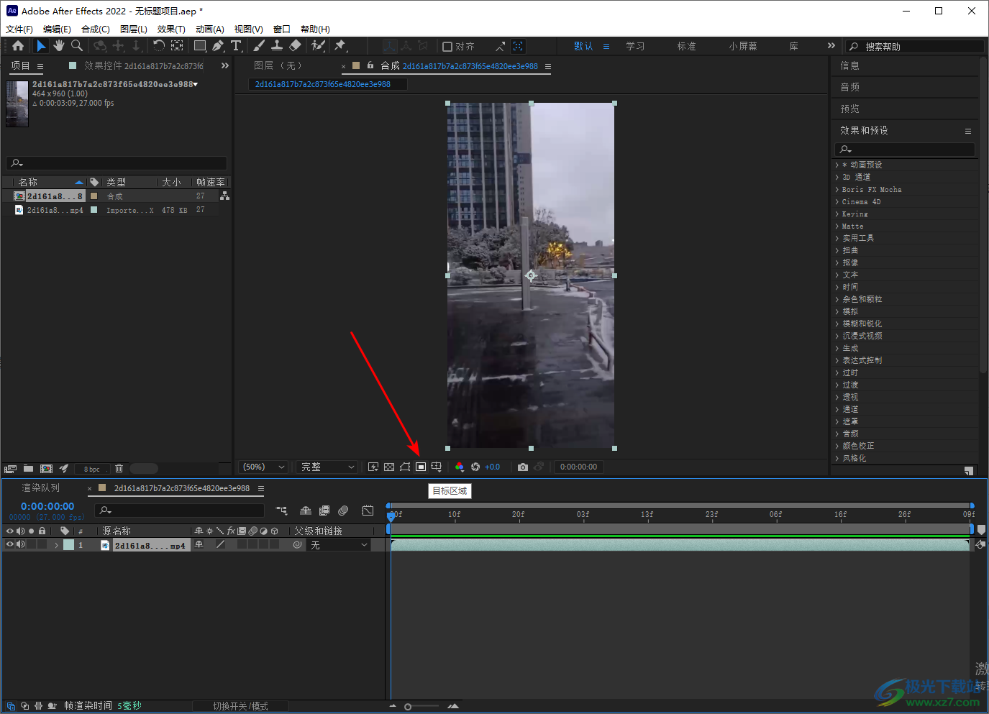The width and height of the screenshot is (989, 714).
Task: Toggle fast previews button in the viewer
Action: [373, 467]
